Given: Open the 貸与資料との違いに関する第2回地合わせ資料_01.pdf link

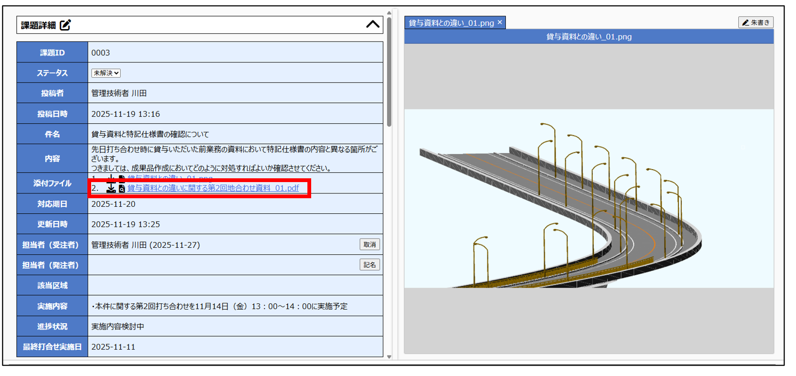Looking at the screenshot, I should (213, 189).
